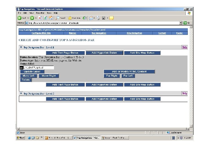
Task: Click top Add Site Map Button in Level 1
Action: [142, 53]
